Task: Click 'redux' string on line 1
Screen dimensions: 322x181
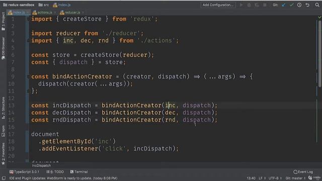Action: click(142, 19)
